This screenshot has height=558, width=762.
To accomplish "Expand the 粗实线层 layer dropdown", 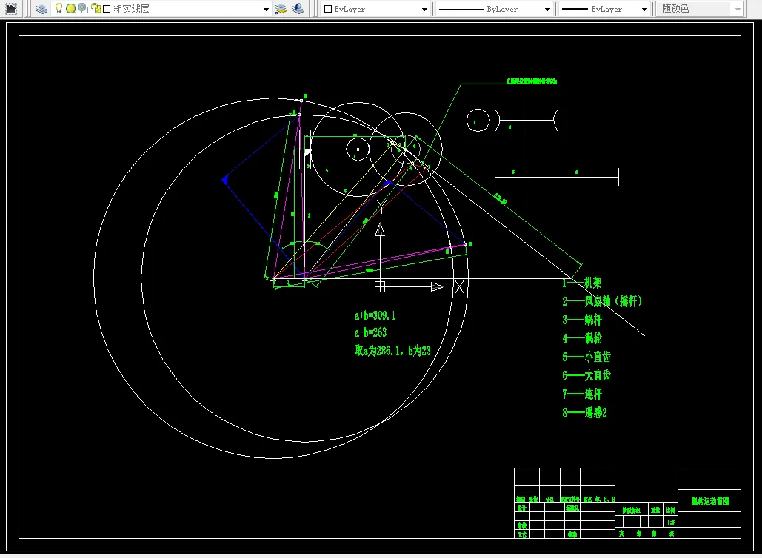I will [x=266, y=9].
